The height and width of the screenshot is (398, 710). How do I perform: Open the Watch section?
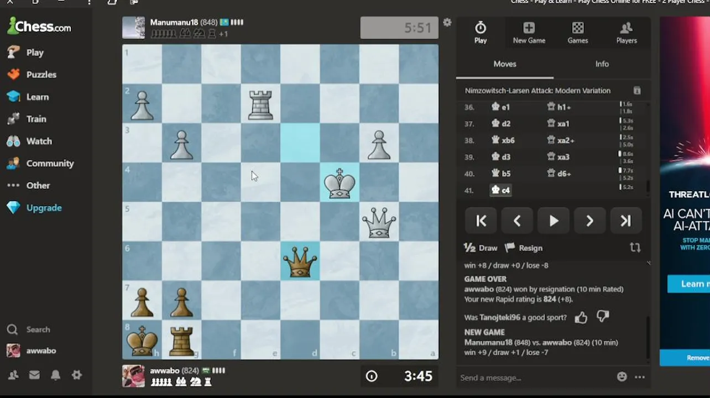pos(29,141)
